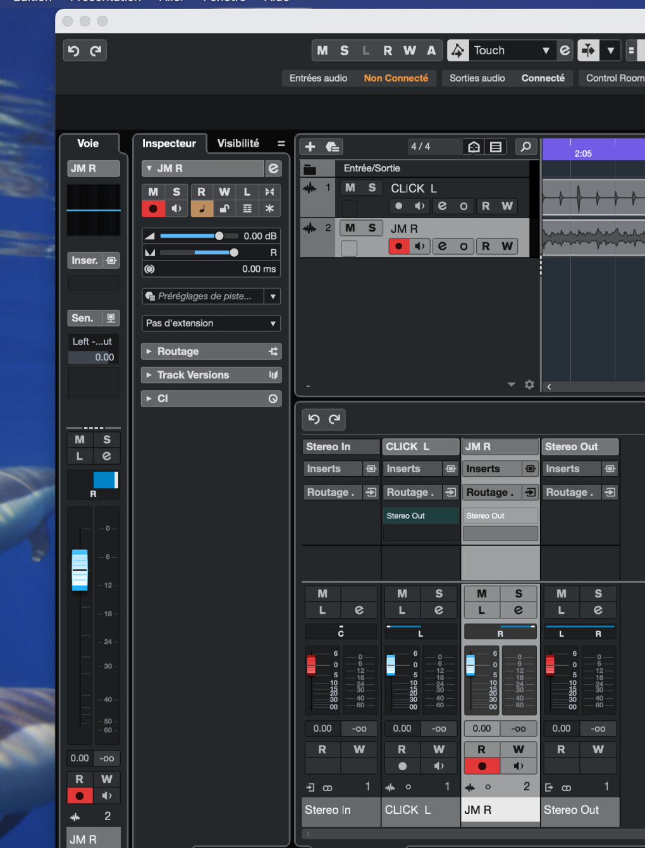Switch to the Visibilité tab
This screenshot has height=848, width=645.
click(x=238, y=144)
